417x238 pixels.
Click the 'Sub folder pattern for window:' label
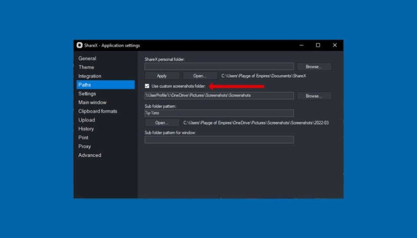tap(170, 133)
